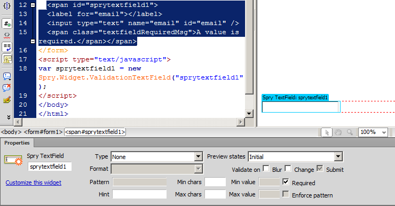Click the horizontal scroll right arrow
Image resolution: width=395 pixels, height=206 pixels.
241,122
